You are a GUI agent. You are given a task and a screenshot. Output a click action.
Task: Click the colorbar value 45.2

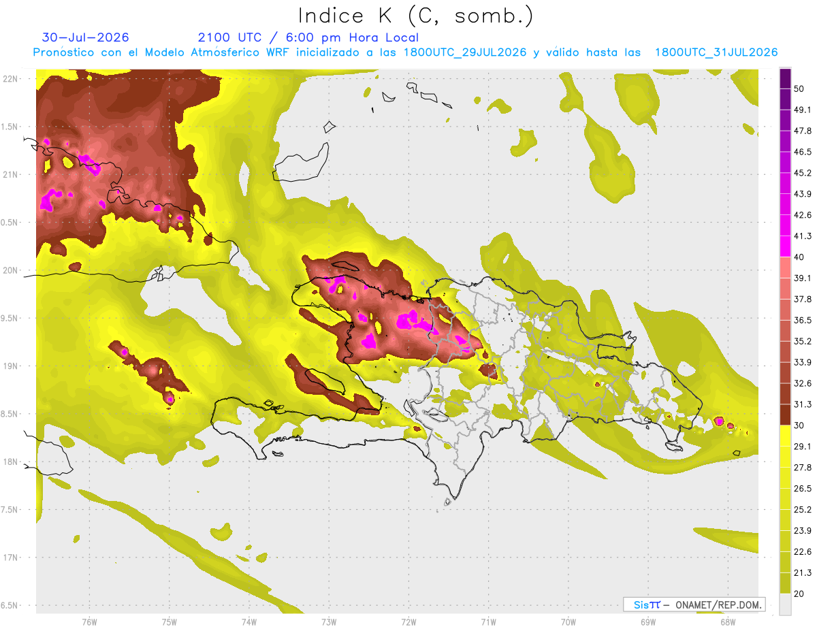(803, 173)
